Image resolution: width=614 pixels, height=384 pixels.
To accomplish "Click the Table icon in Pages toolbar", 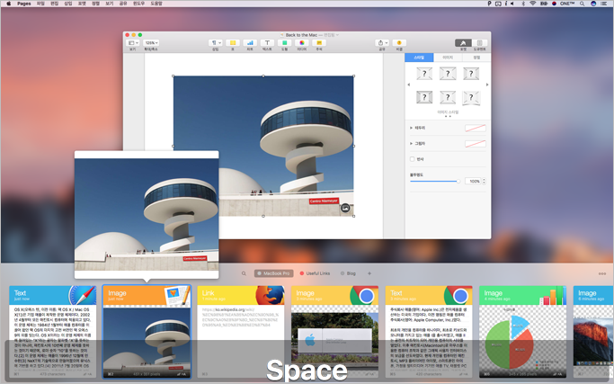I will point(233,42).
